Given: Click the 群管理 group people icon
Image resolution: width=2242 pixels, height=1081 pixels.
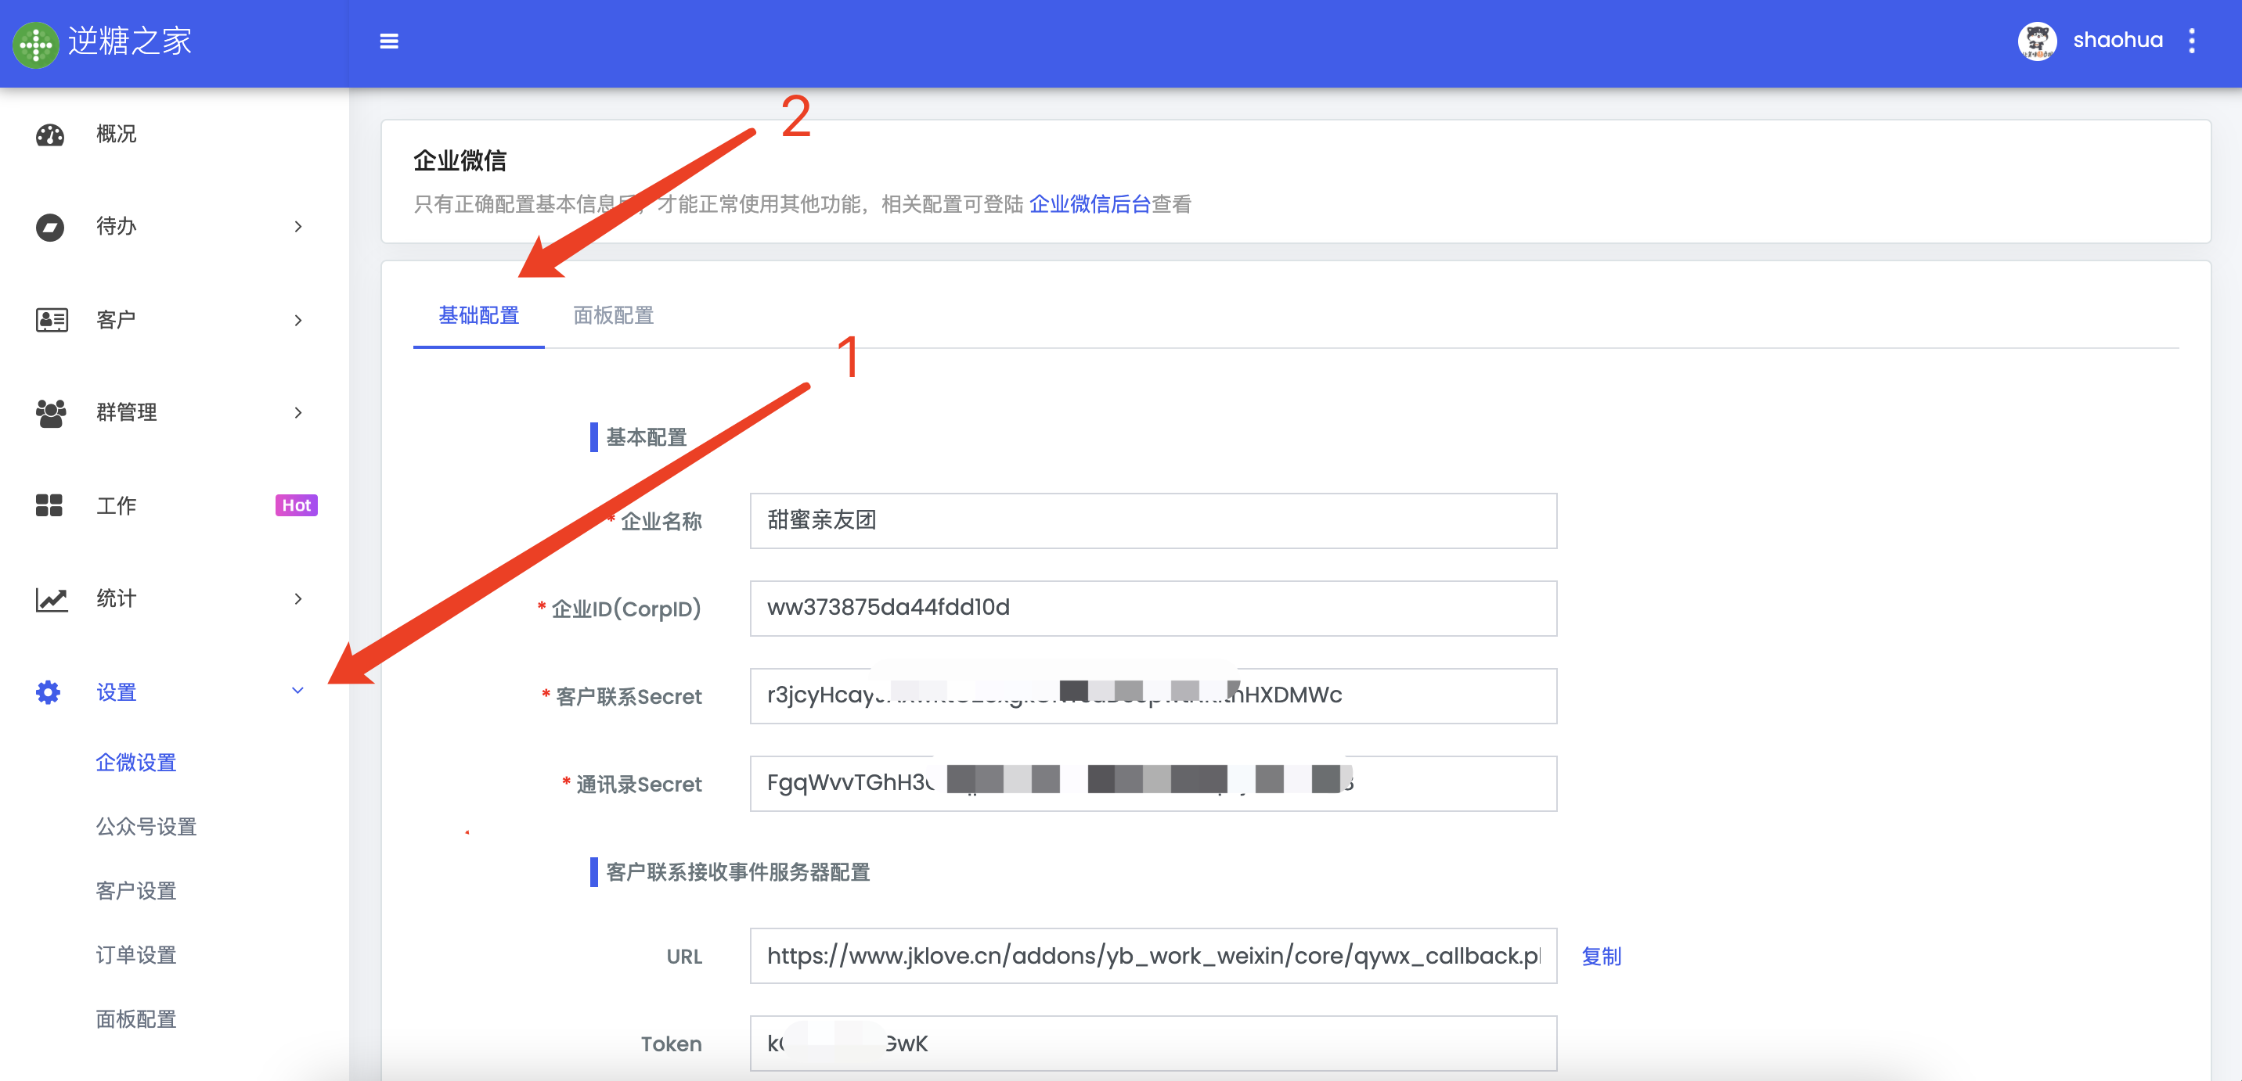Looking at the screenshot, I should click(x=50, y=413).
